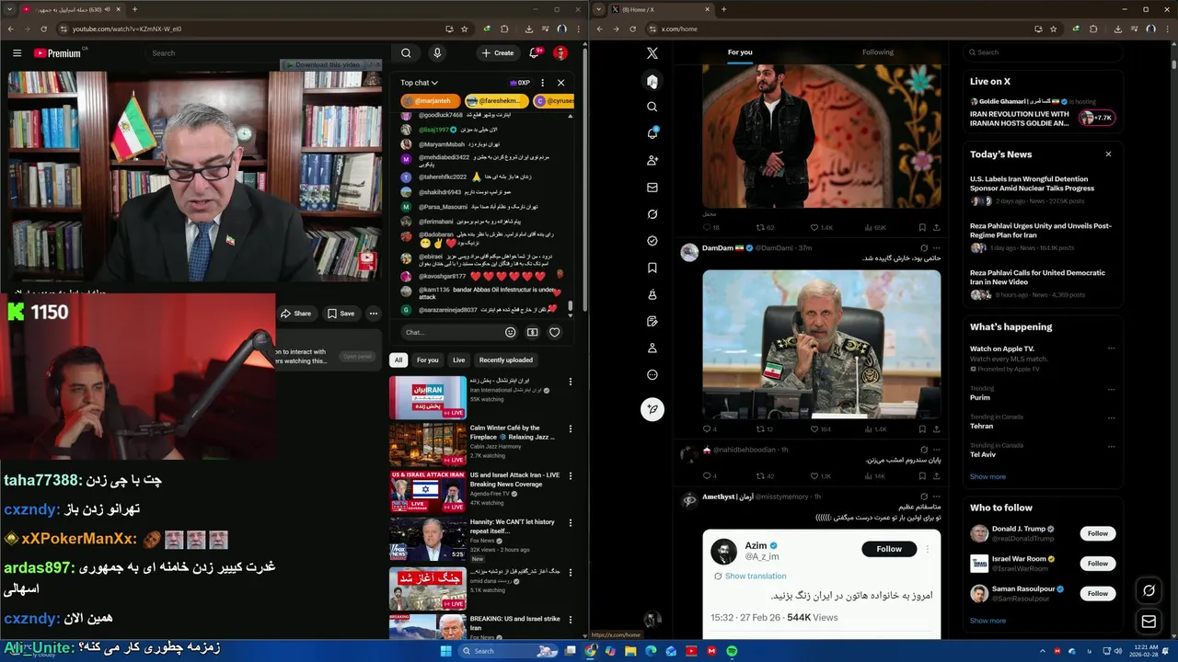Start YouTube voice search microphone
This screenshot has height=662, width=1178.
[437, 53]
